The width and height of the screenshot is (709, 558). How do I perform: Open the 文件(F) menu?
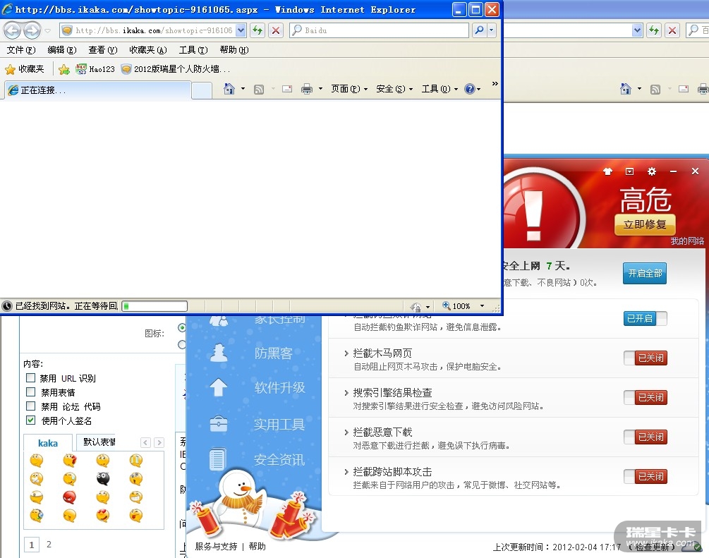[x=21, y=50]
